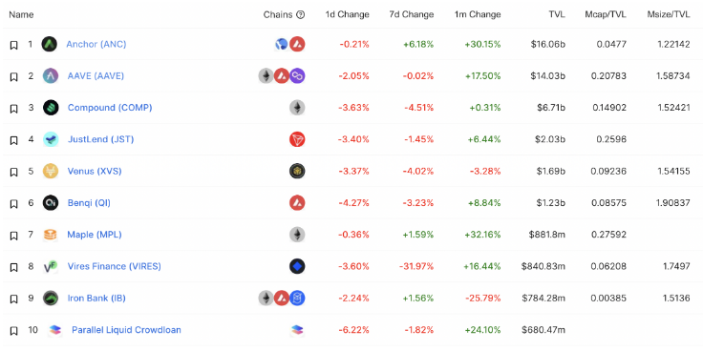Sort by 7d Change column header
The height and width of the screenshot is (351, 703).
pos(411,14)
